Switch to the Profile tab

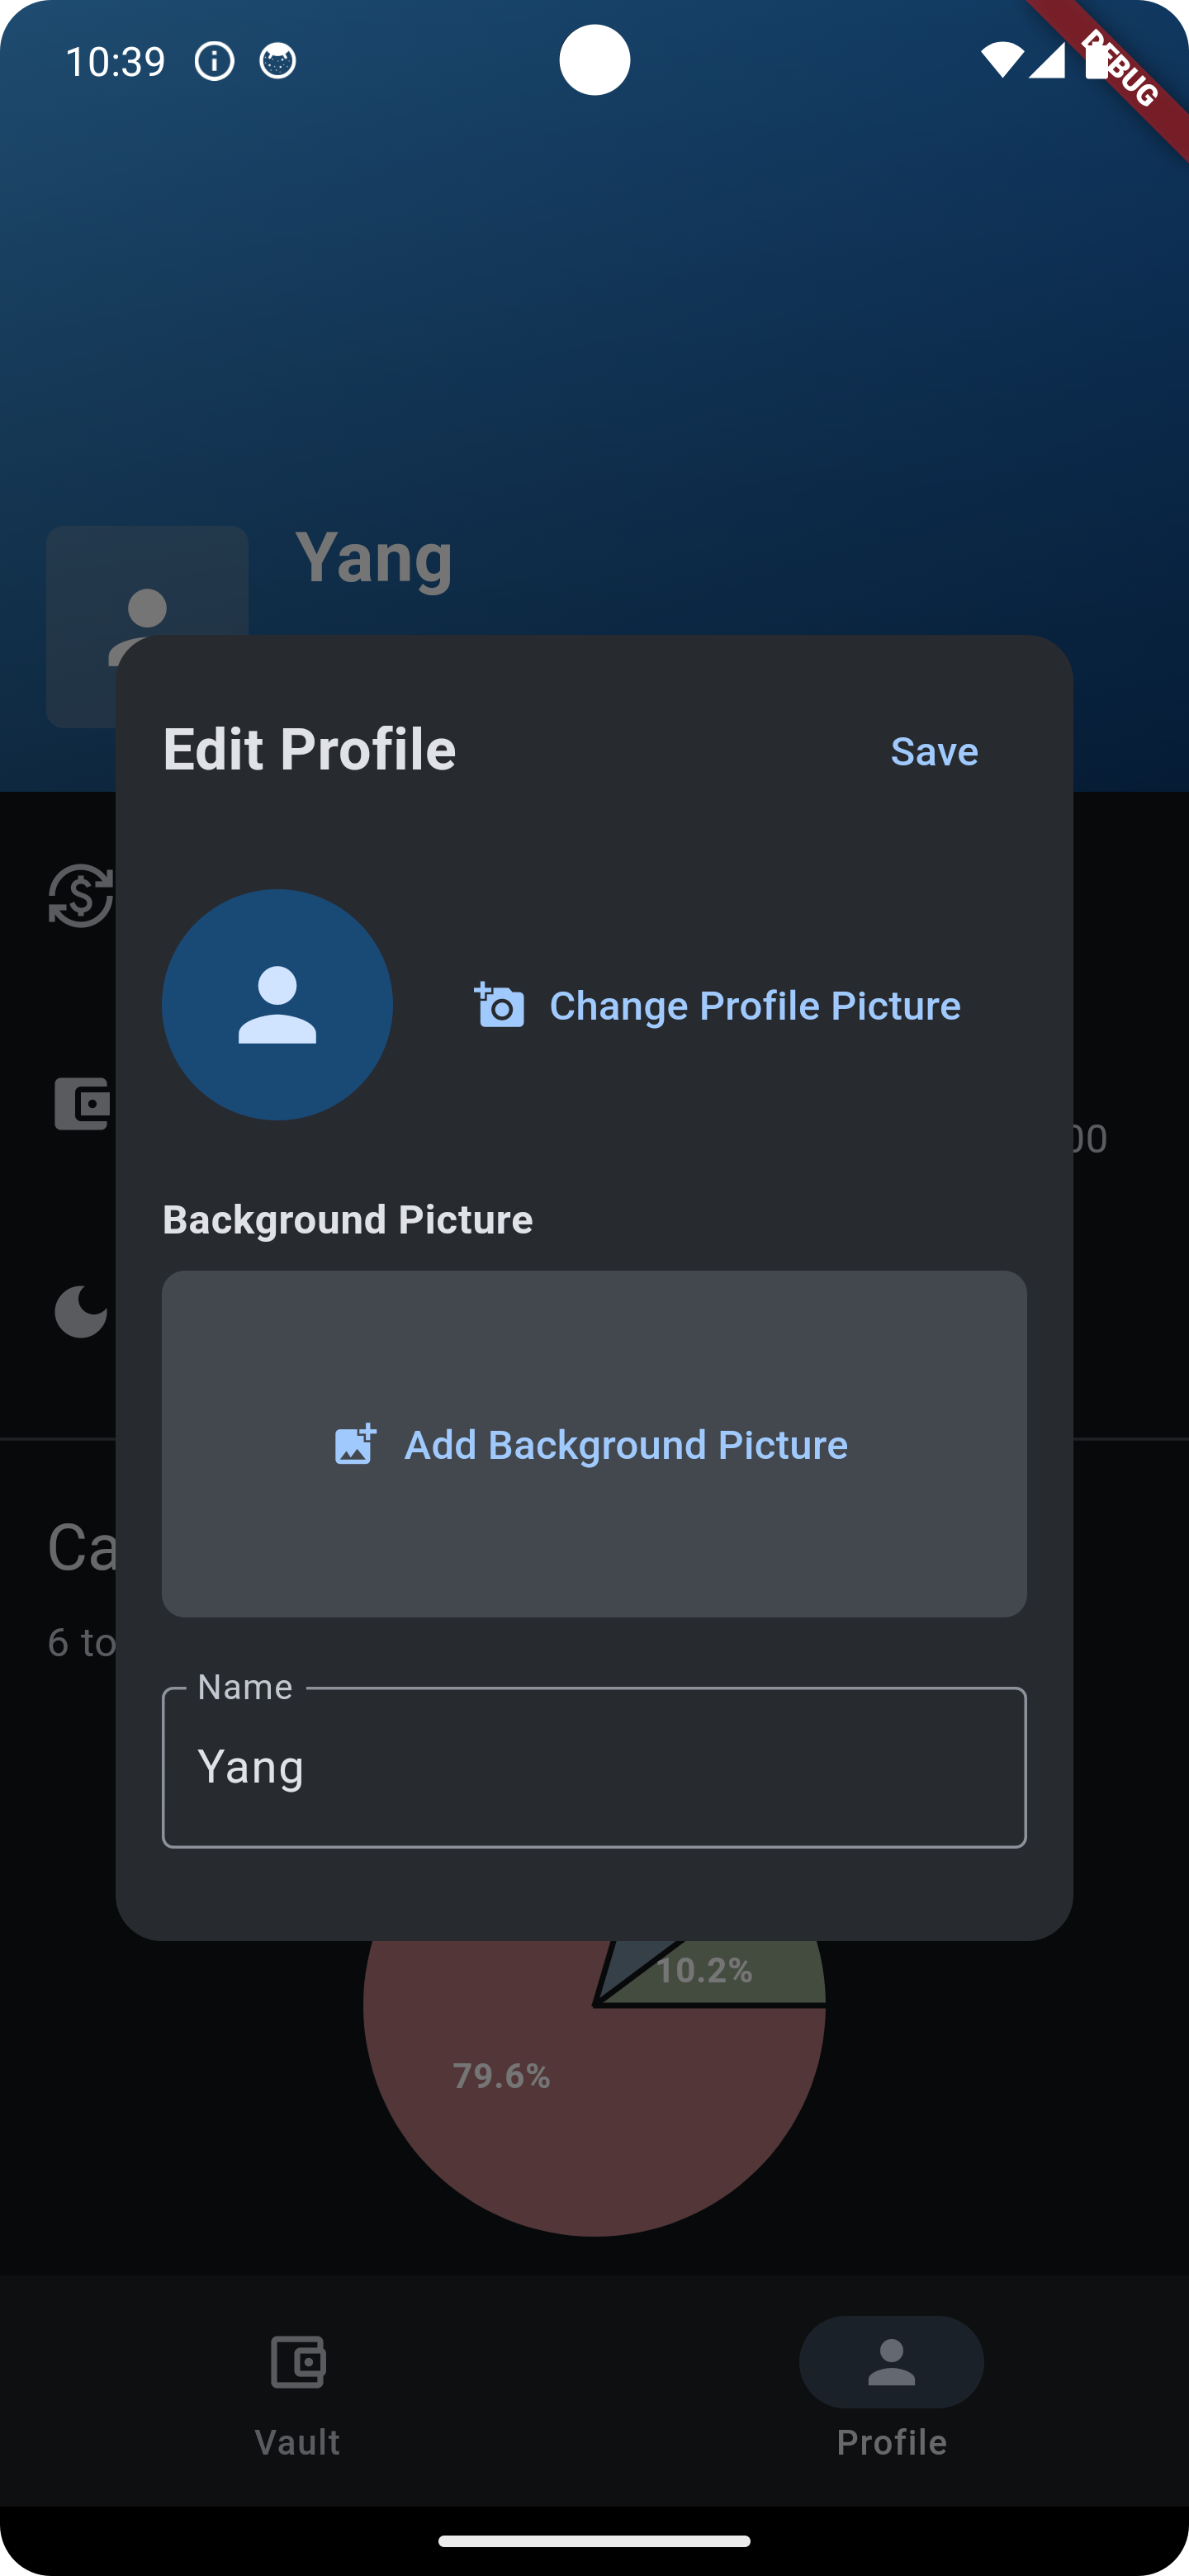tap(890, 2400)
